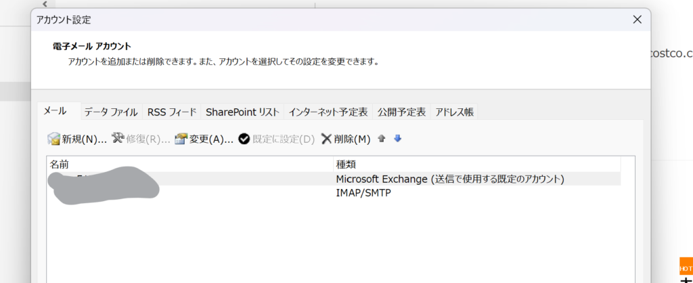Switch to the メール tab
693x283 pixels.
click(55, 111)
